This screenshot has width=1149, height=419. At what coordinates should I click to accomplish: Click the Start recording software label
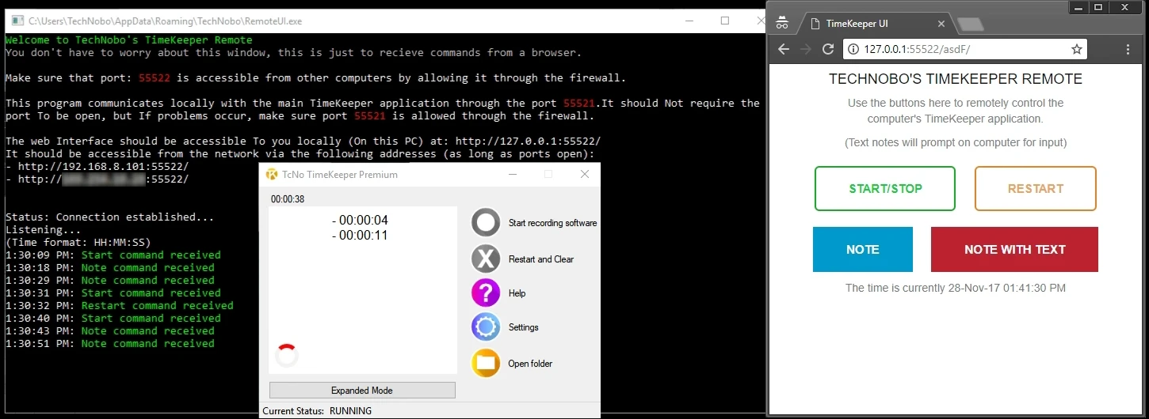click(553, 223)
